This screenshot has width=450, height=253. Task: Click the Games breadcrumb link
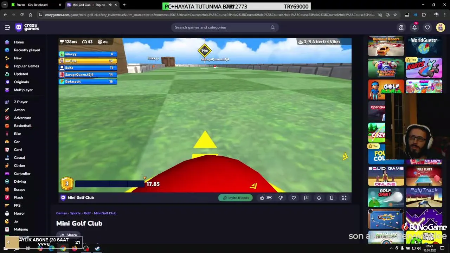pos(62,213)
